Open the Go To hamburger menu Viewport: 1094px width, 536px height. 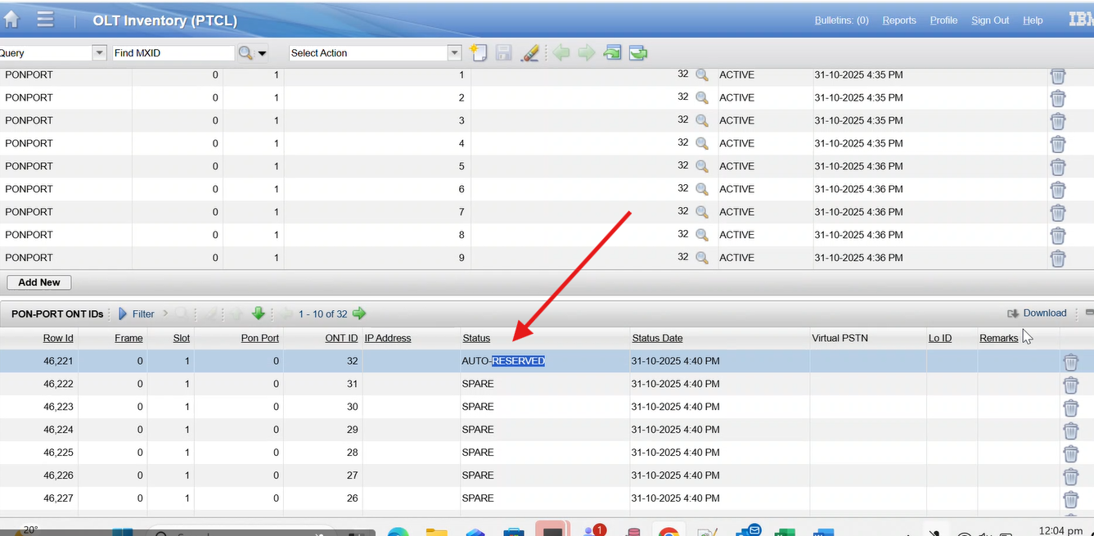46,20
